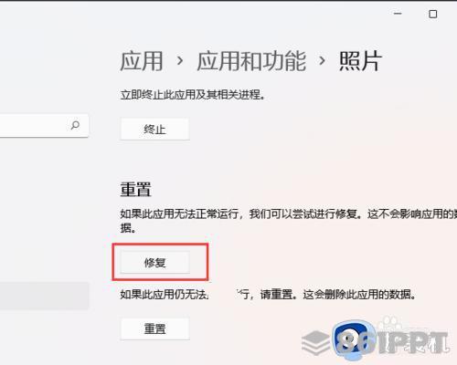The height and width of the screenshot is (365, 457).
Task: Click the blue mascot watermark icon
Action: (x=355, y=340)
